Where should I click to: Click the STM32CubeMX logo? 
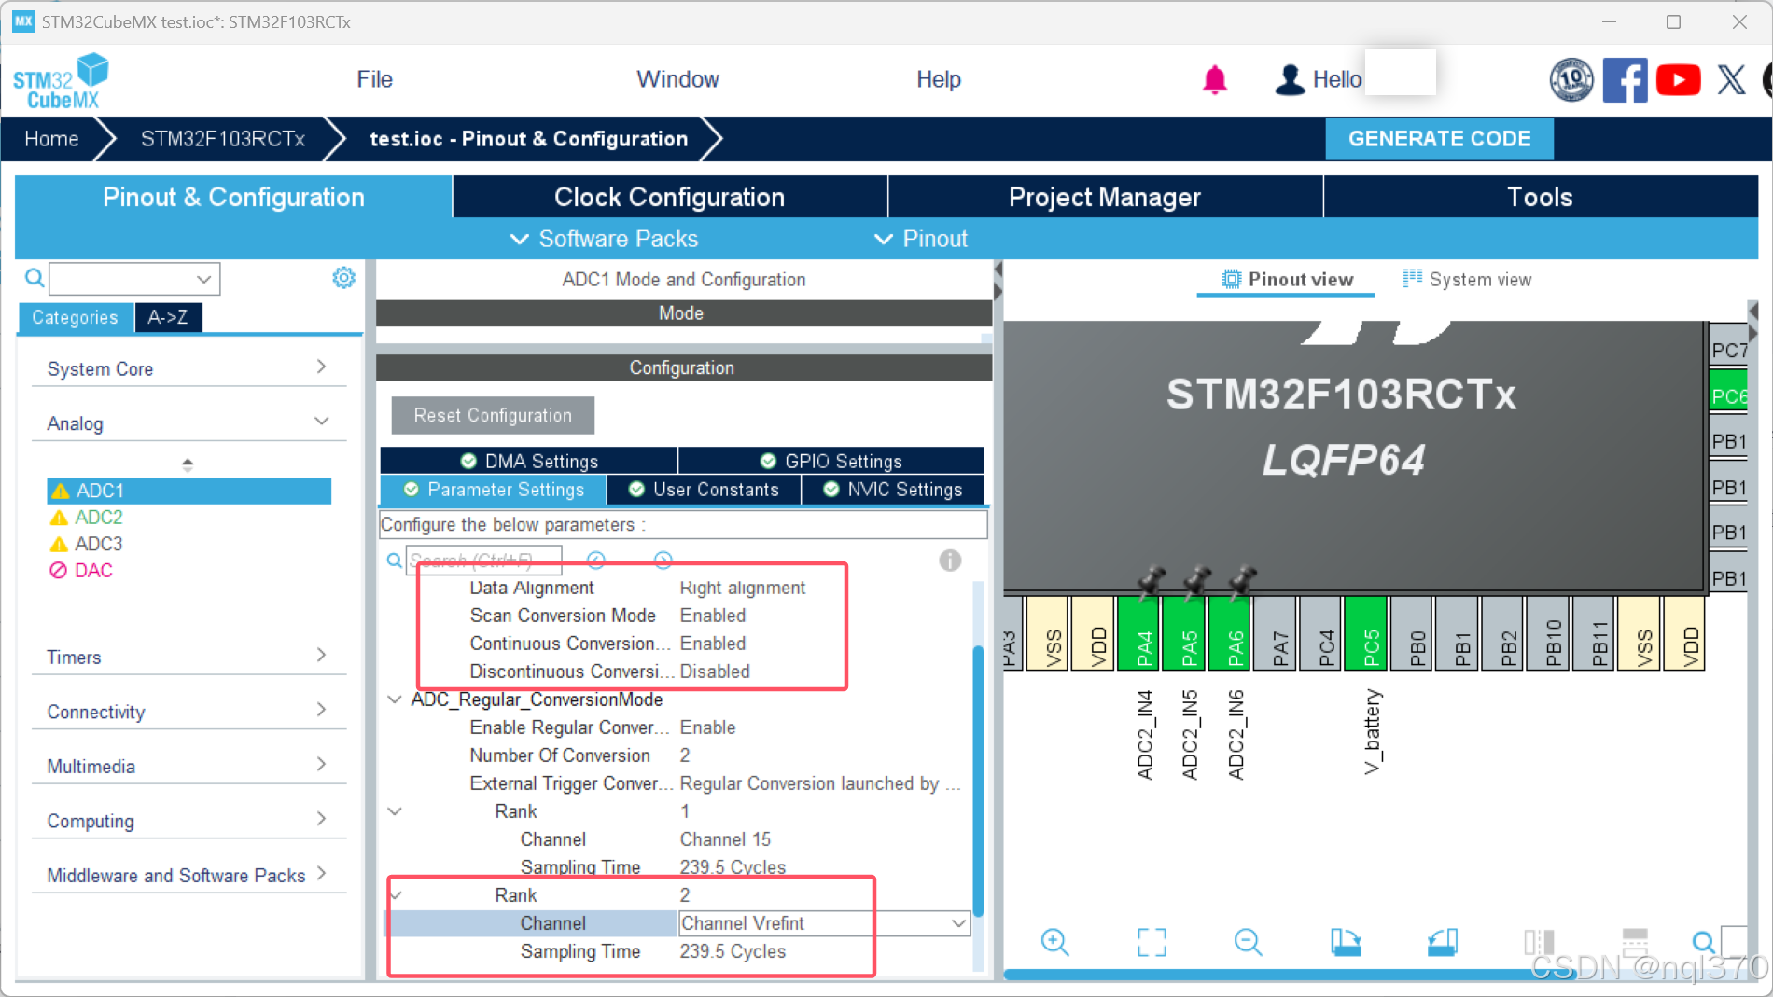61,82
